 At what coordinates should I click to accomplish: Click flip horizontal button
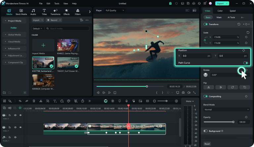point(209,87)
